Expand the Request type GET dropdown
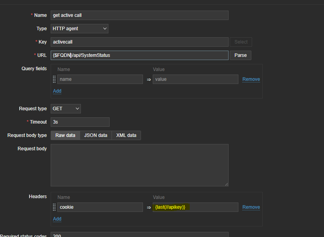 (x=66, y=109)
